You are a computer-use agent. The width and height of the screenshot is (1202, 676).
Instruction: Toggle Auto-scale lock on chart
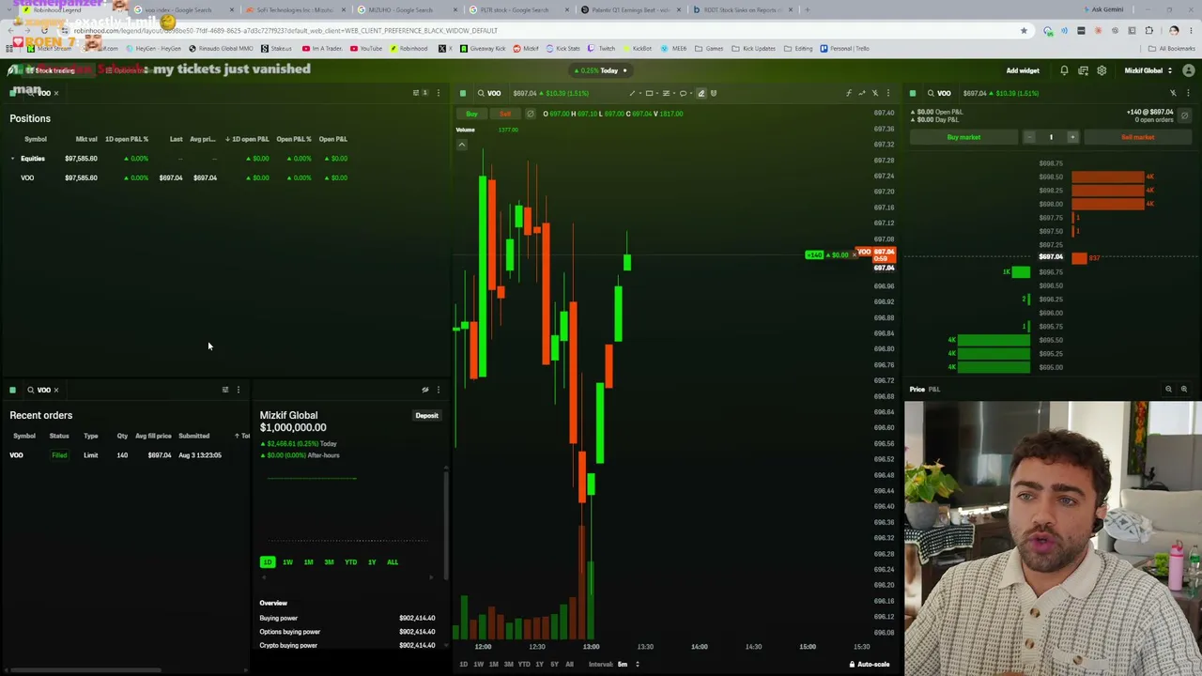click(870, 665)
